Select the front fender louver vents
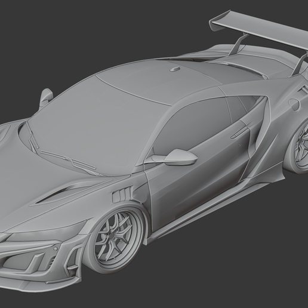Image resolution: width=308 pixels, height=308 pixels. pyautogui.click(x=122, y=195)
